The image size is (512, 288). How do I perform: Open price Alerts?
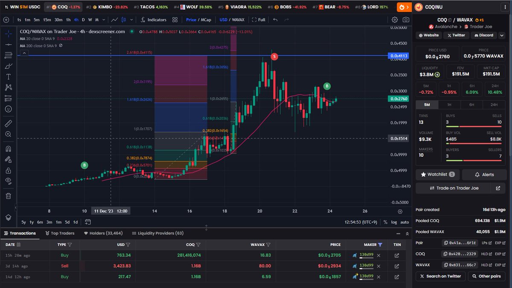pyautogui.click(x=484, y=174)
